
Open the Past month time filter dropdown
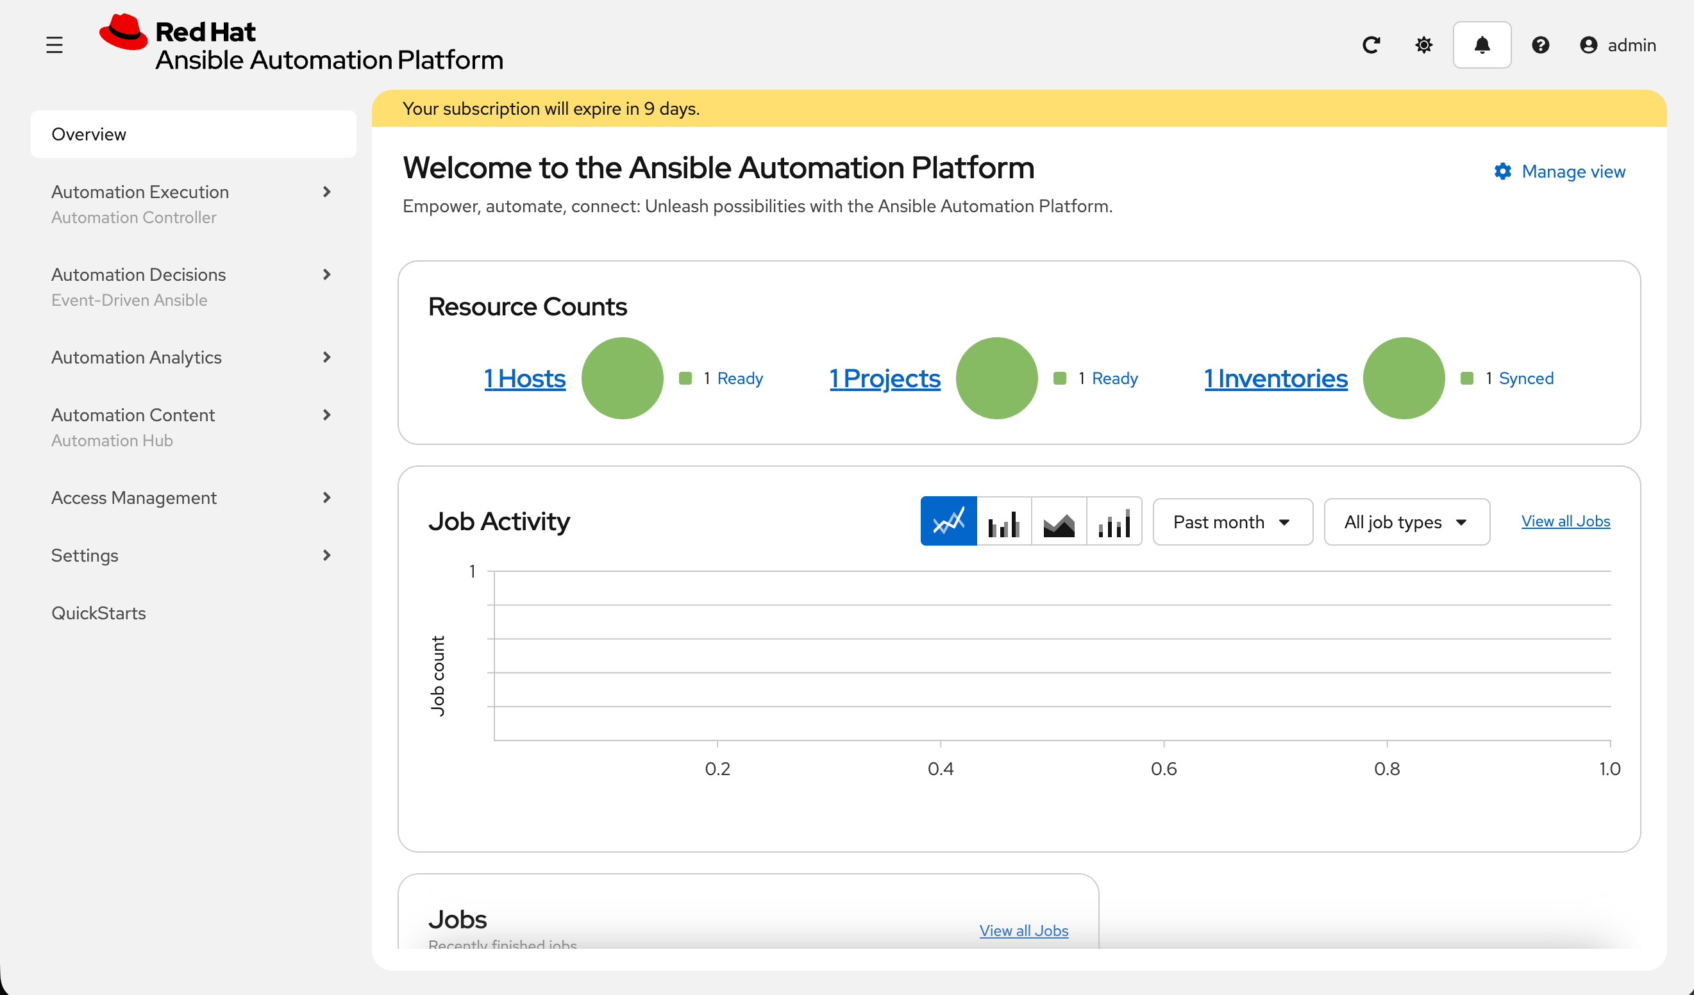tap(1232, 522)
